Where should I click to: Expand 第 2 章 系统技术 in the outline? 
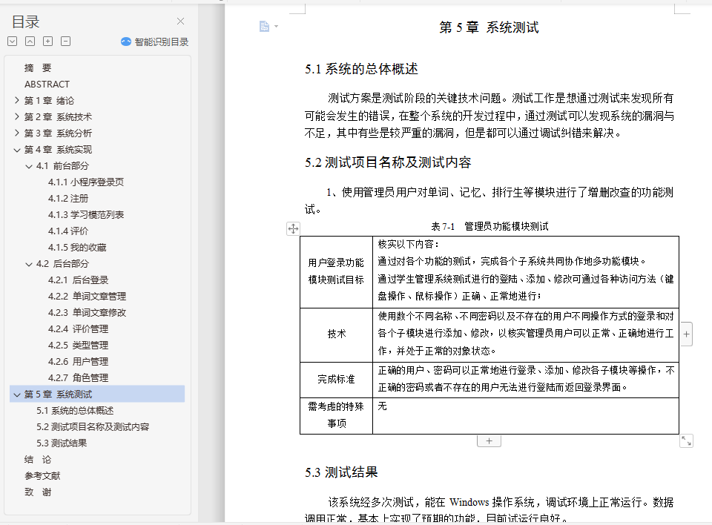17,116
